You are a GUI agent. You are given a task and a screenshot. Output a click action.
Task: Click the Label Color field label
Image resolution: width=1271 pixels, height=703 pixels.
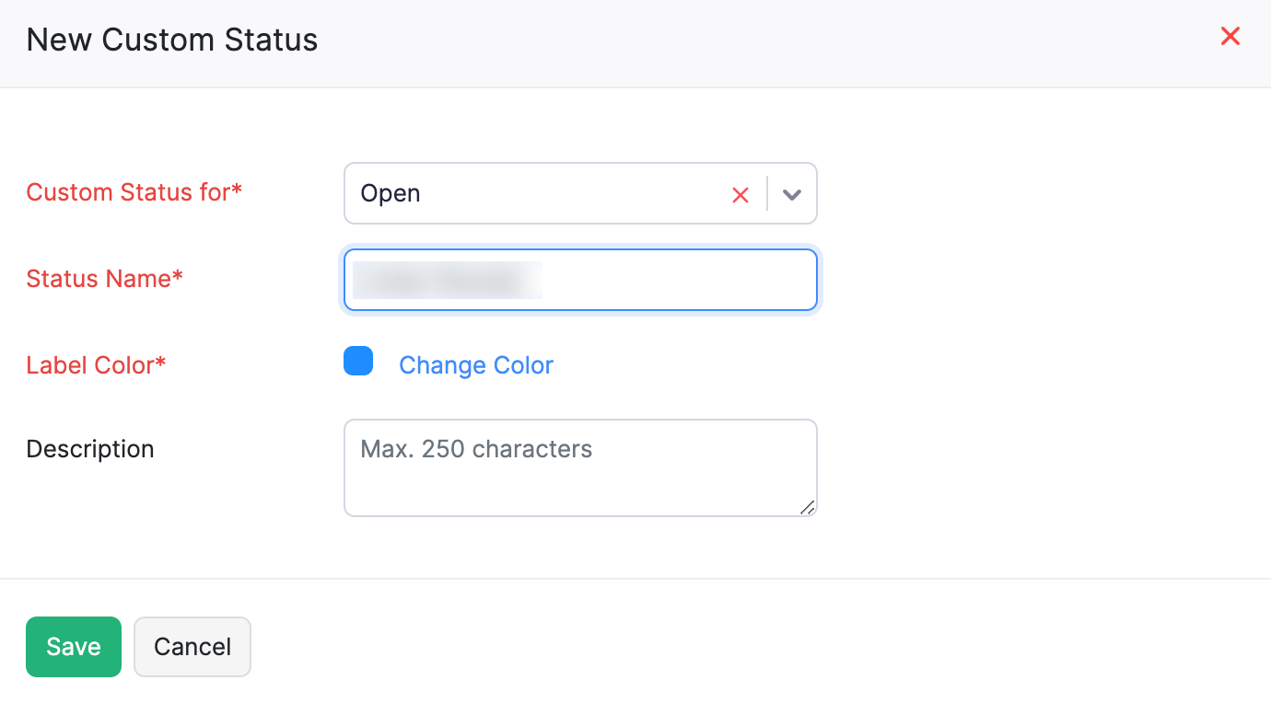[96, 365]
